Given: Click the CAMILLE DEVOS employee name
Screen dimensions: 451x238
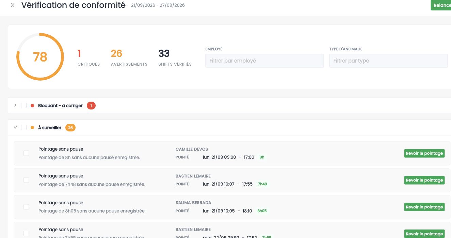Looking at the screenshot, I should pos(192,149).
